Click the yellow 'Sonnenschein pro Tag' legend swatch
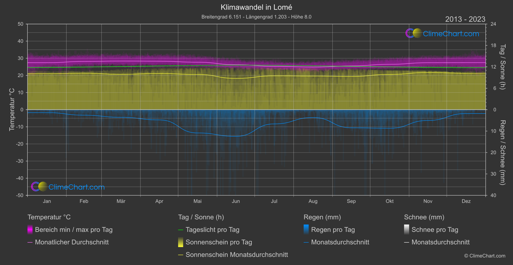The height and width of the screenshot is (265, 513). [181, 242]
